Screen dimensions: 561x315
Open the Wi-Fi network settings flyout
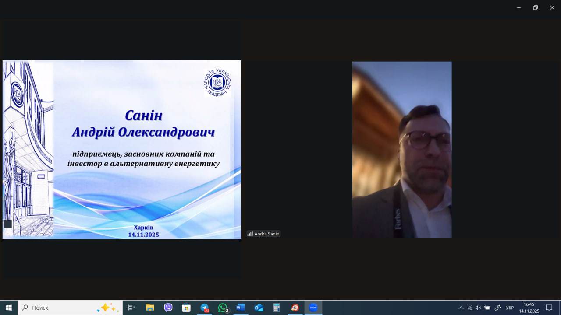tap(470, 308)
